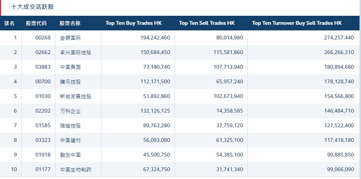Open stock 承兴国际控股 link
The width and height of the screenshot is (361, 179).
(76, 53)
